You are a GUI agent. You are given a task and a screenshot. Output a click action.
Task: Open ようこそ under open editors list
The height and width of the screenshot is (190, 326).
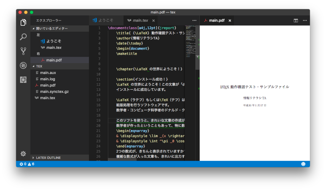pyautogui.click(x=60, y=41)
